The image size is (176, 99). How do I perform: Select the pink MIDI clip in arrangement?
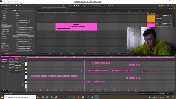76,26
